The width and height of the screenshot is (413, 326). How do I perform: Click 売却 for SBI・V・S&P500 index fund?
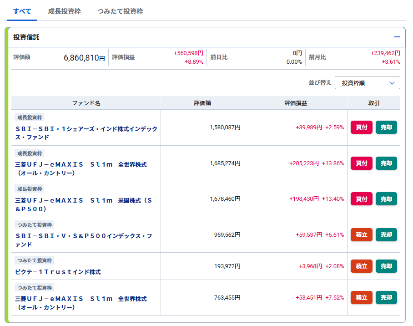tap(386, 235)
